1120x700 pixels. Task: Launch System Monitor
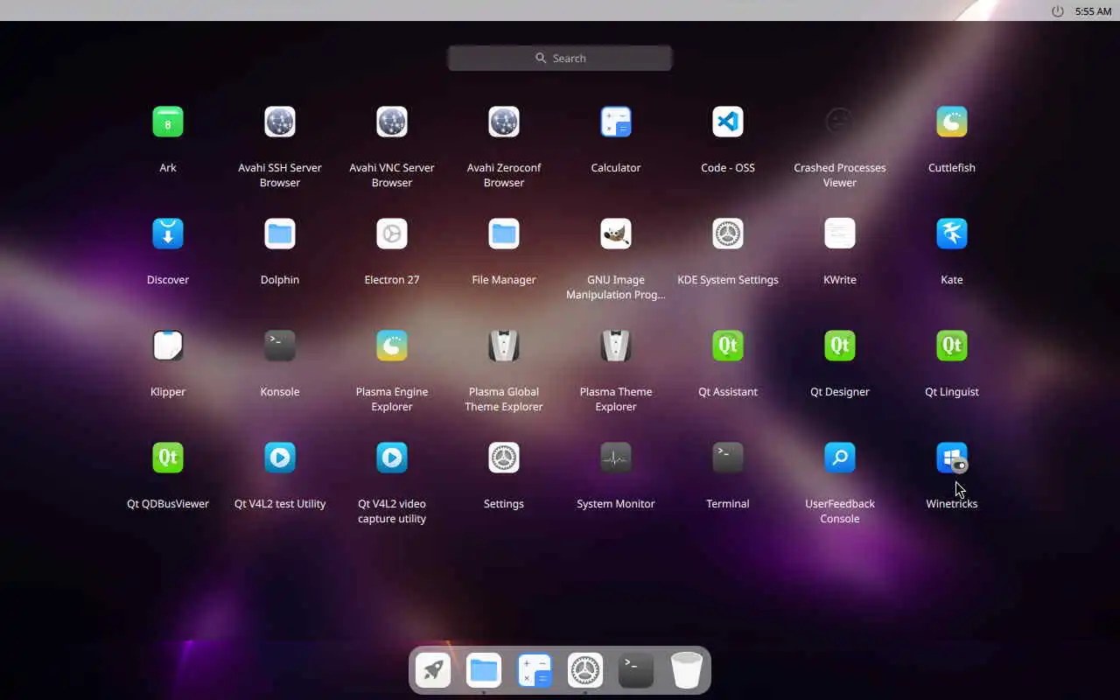coord(616,458)
